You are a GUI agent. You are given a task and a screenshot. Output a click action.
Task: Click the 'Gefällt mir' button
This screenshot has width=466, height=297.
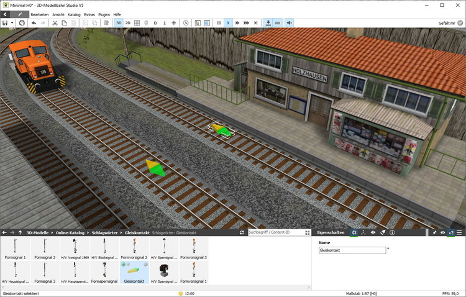pos(449,23)
